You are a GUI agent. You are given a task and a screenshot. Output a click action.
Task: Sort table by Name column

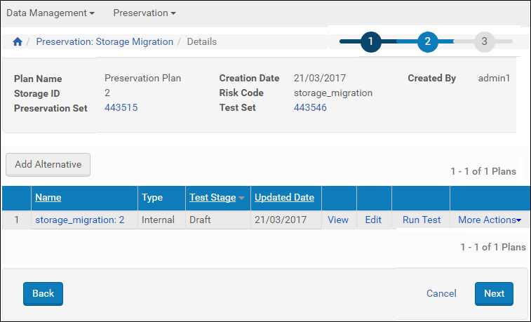point(48,198)
